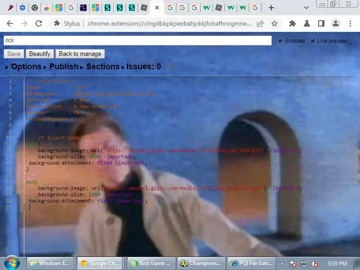Switch to the rainbow arc icon tab
Image resolution: width=360 pixels, height=270 pixels.
pyautogui.click(x=47, y=8)
